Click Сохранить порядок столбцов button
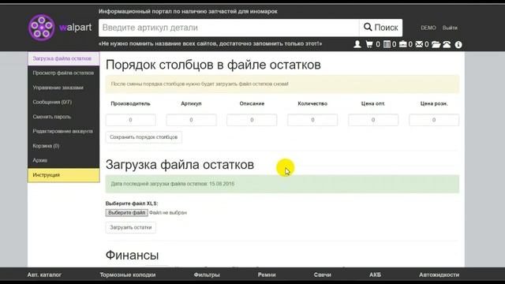Image resolution: width=505 pixels, height=284 pixels. [x=144, y=137]
